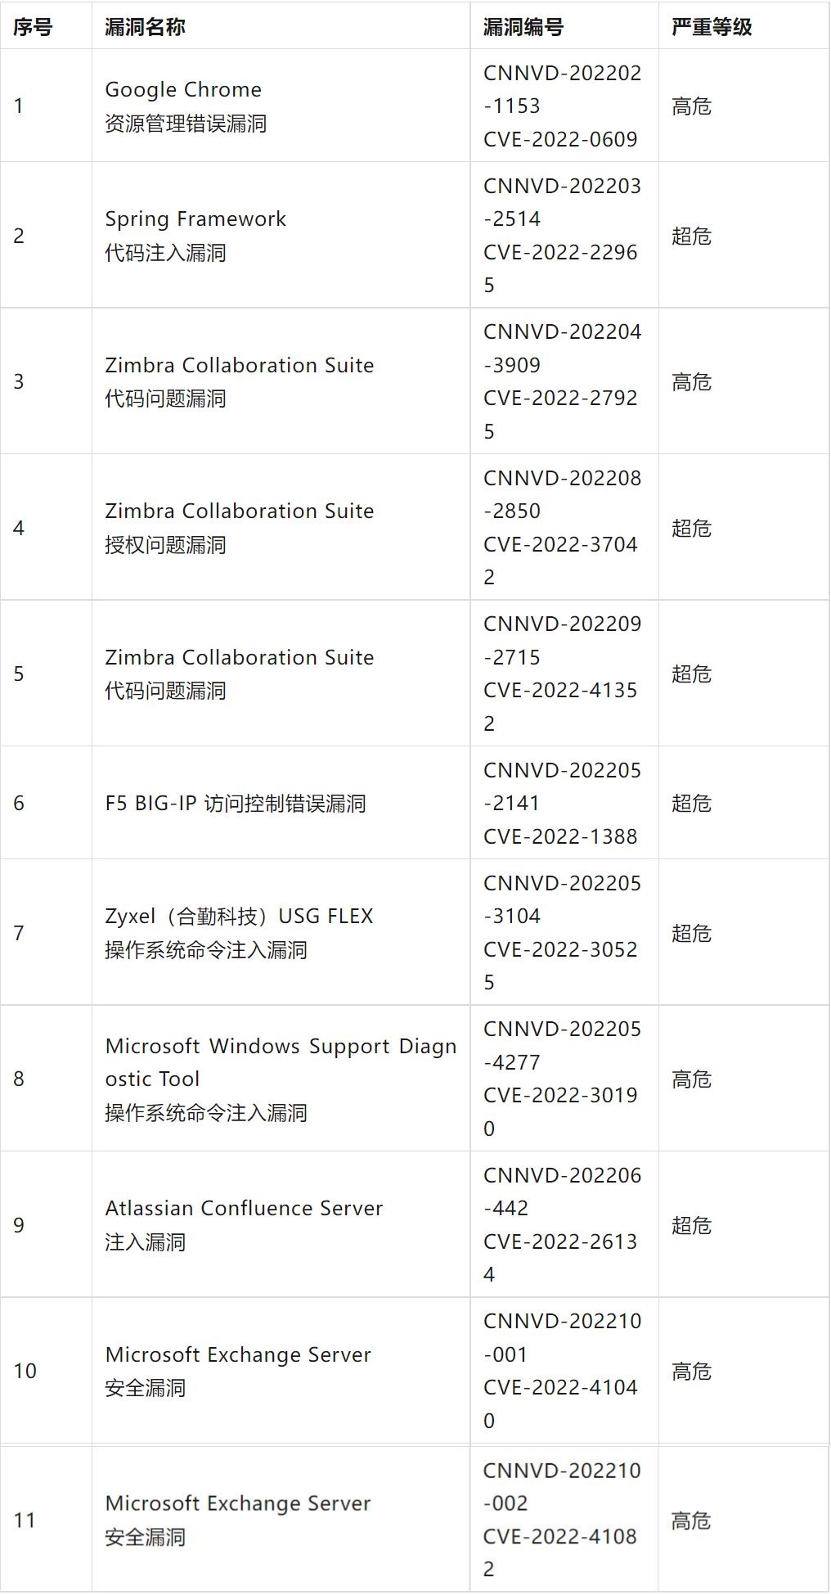The image size is (831, 1595).
Task: Select the F5 BIG-IP 访问控制错误漏洞 cell
Action: (236, 803)
